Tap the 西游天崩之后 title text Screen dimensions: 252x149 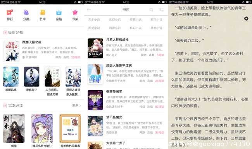(x=32, y=42)
